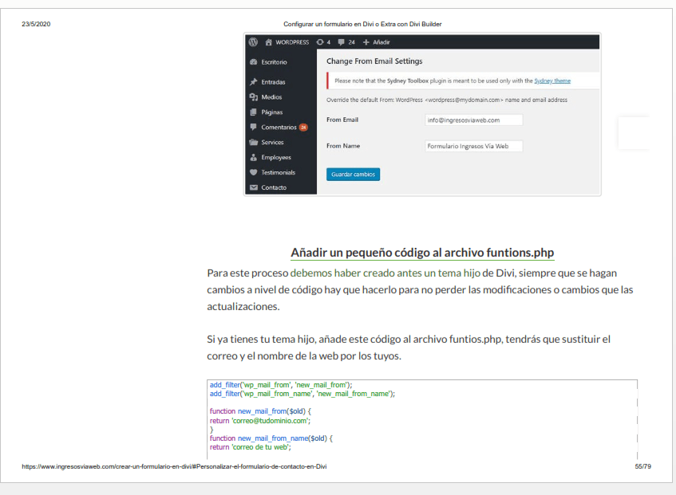Viewport: 676px width, 495px height.
Task: Click the 'Si ya tienes tu tema hijo' paragraph
Action: pos(409,348)
